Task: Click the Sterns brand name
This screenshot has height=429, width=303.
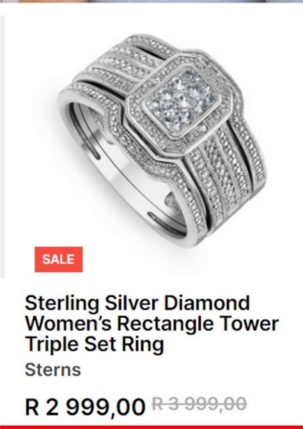Action: click(x=53, y=370)
